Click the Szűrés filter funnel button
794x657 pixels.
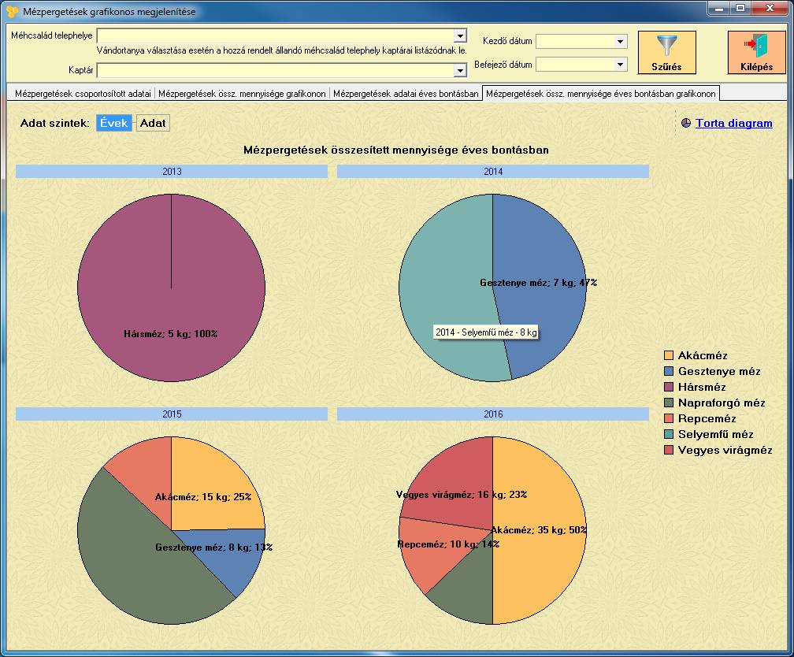pos(666,53)
